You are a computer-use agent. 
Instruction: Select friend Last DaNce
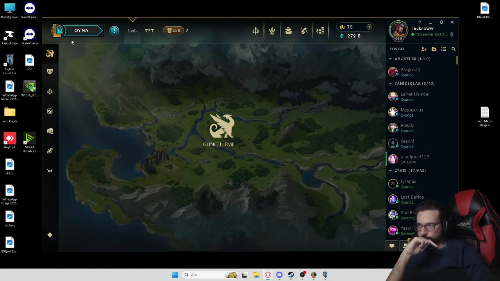point(421,199)
